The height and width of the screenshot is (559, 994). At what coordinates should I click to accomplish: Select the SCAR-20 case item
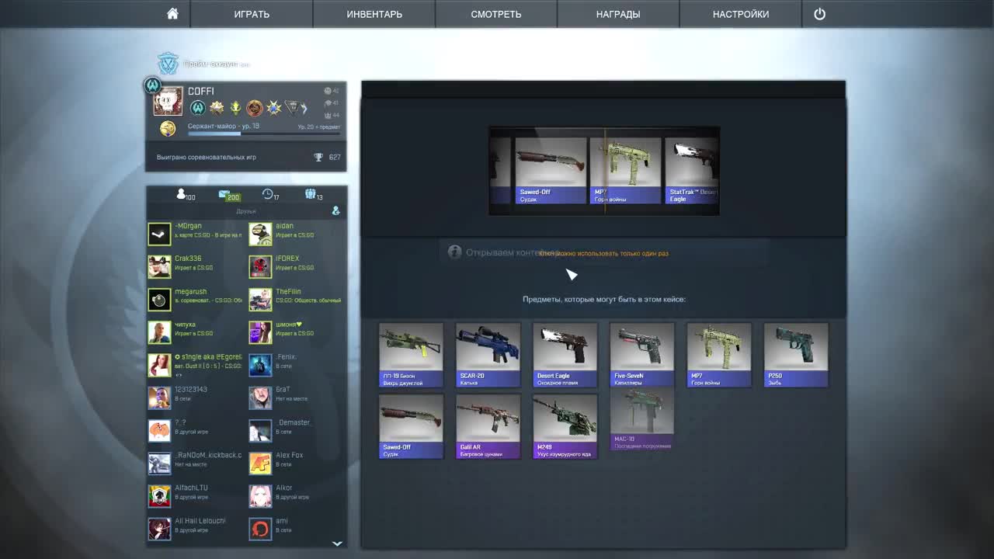[488, 355]
